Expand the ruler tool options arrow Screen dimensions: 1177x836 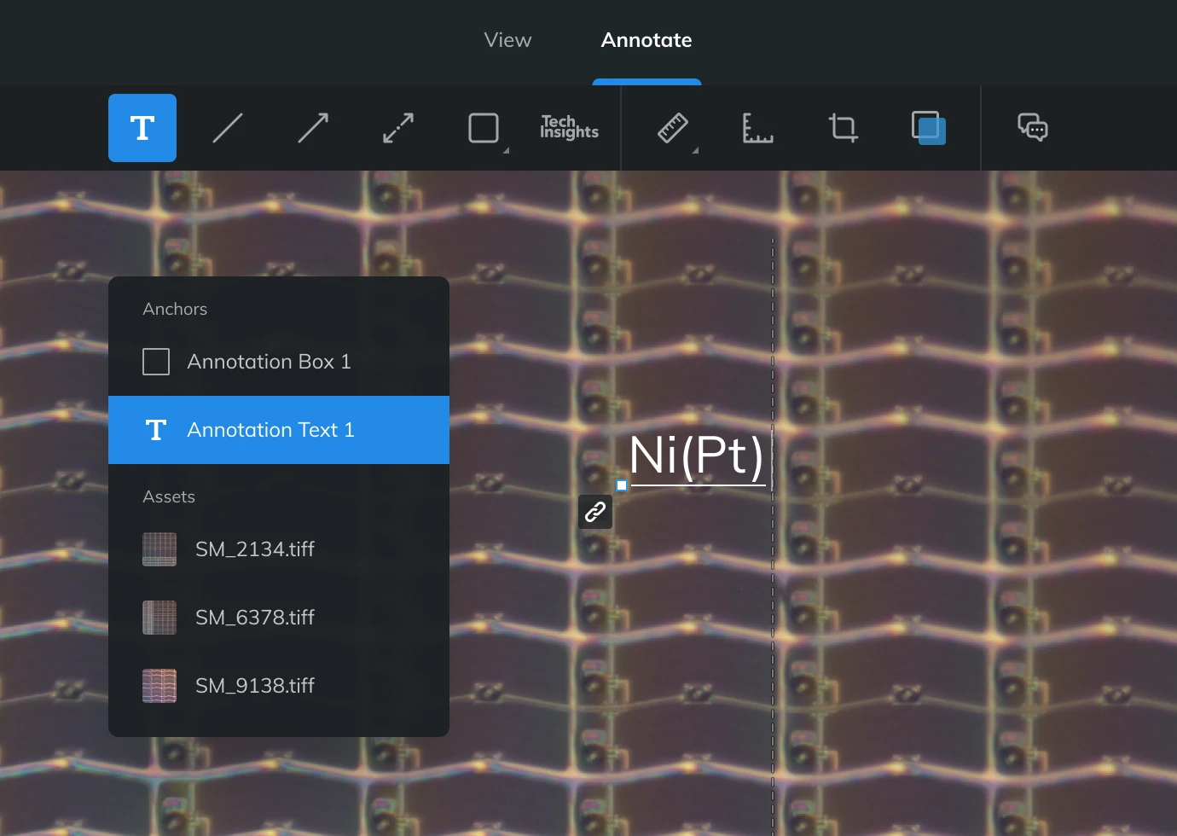point(695,151)
